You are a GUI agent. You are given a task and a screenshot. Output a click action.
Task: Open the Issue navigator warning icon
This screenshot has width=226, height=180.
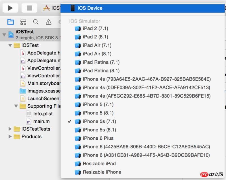[49, 22]
